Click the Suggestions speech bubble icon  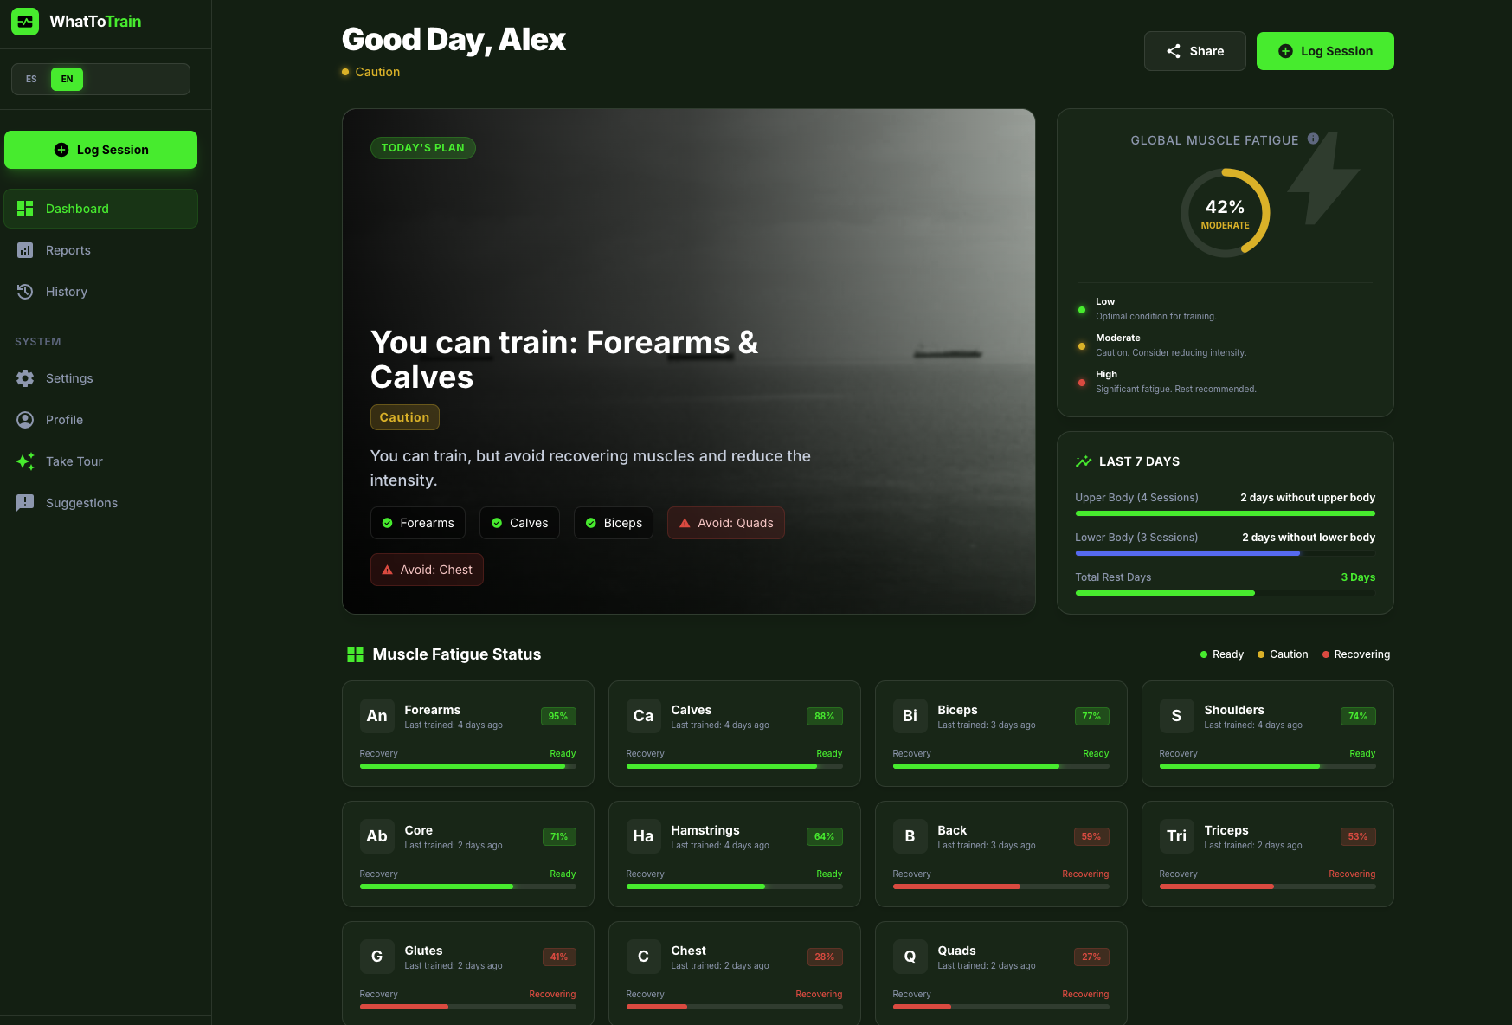coord(25,503)
